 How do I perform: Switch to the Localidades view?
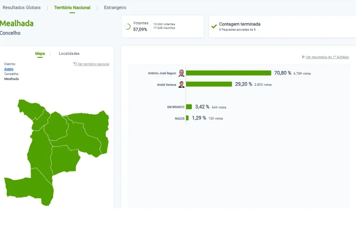tap(69, 54)
